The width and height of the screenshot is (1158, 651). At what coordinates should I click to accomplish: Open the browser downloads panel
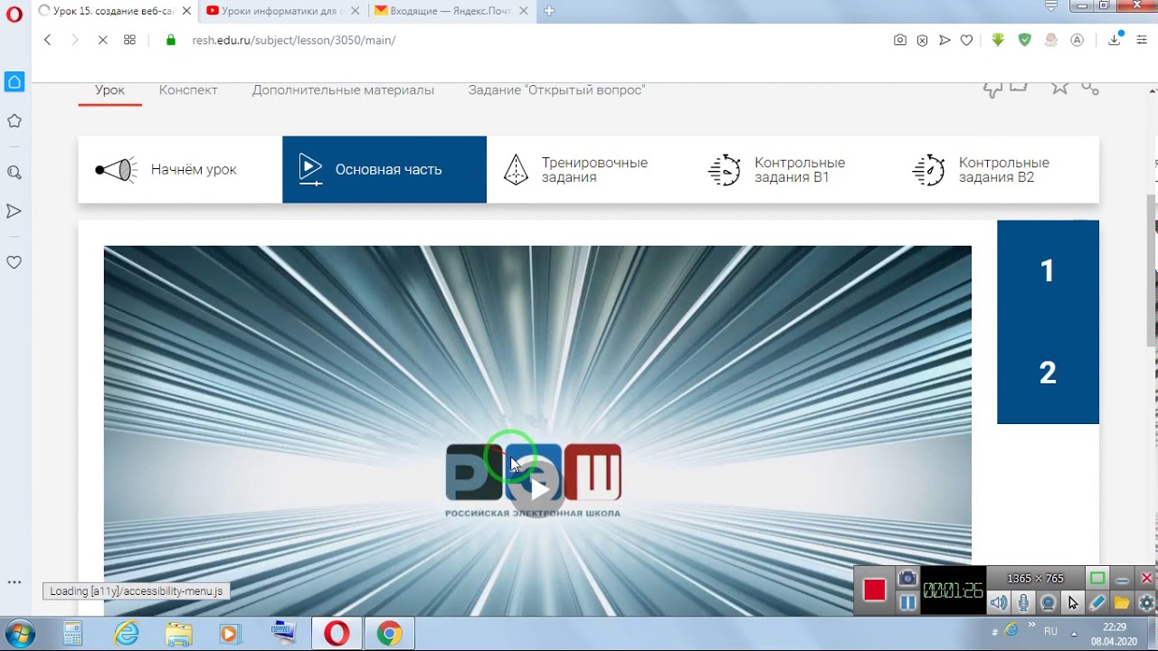pyautogui.click(x=1115, y=39)
